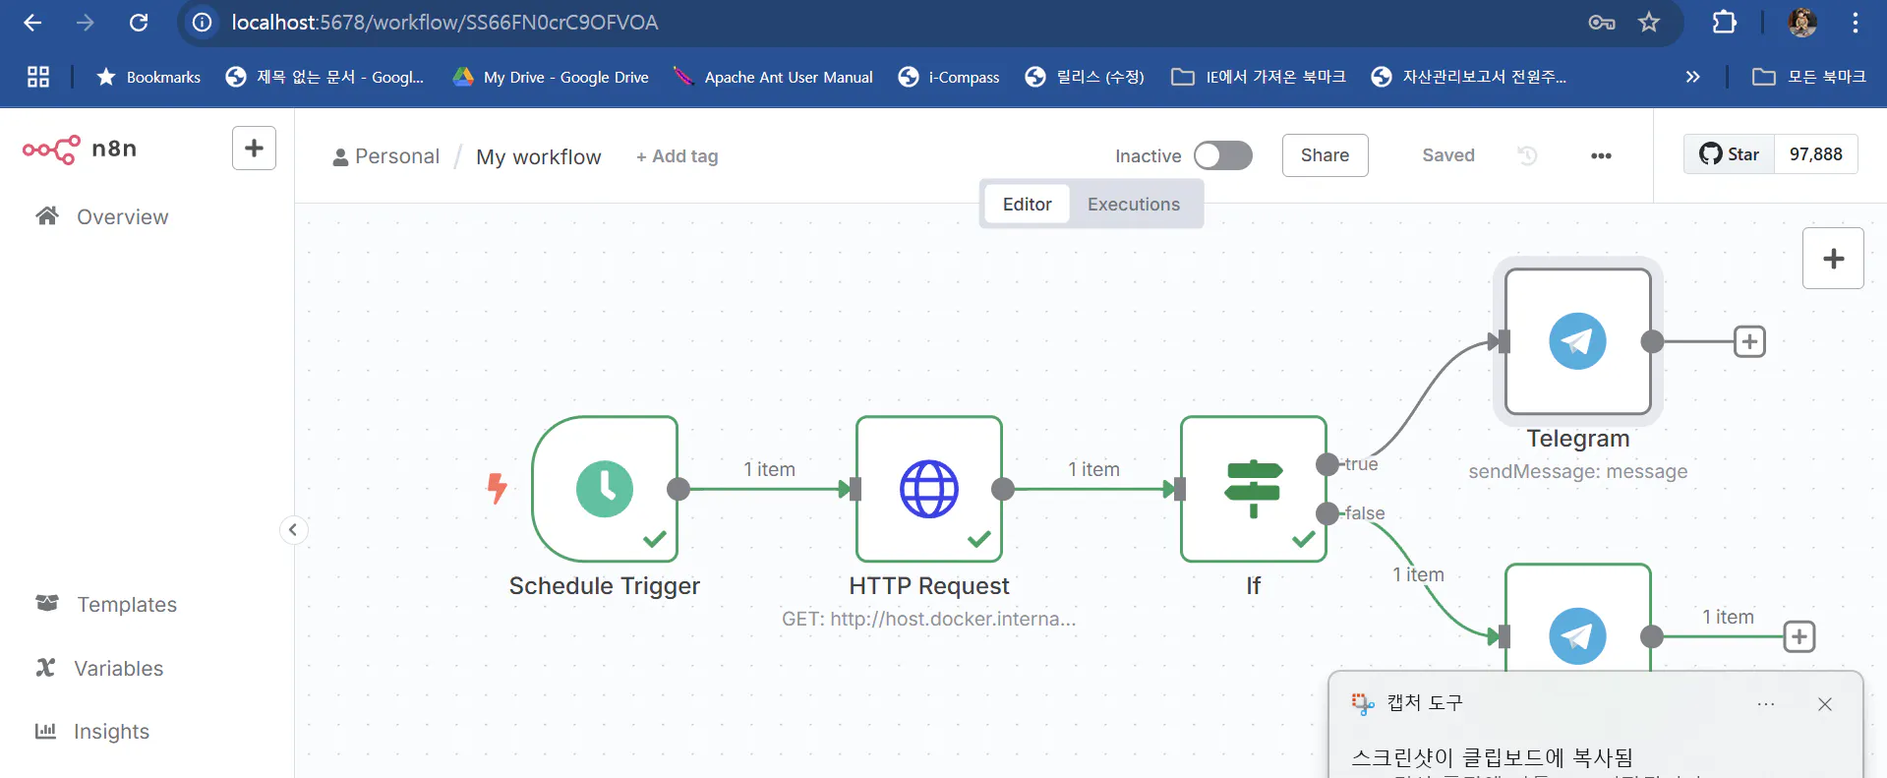The width and height of the screenshot is (1887, 778).
Task: Open workflow history icon
Action: (x=1527, y=155)
